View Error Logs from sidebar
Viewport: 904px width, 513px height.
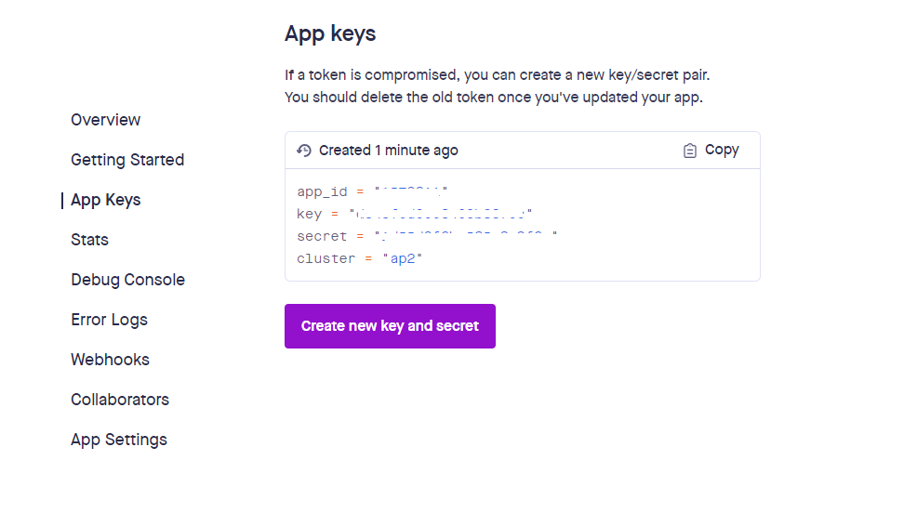point(109,320)
